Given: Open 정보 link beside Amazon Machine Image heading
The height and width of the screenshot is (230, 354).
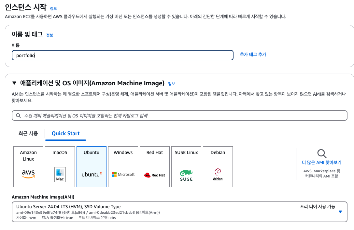Looking at the screenshot, I should pos(171,84).
